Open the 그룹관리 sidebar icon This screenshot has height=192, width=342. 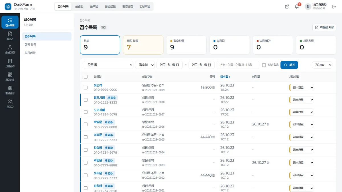(x=10, y=63)
